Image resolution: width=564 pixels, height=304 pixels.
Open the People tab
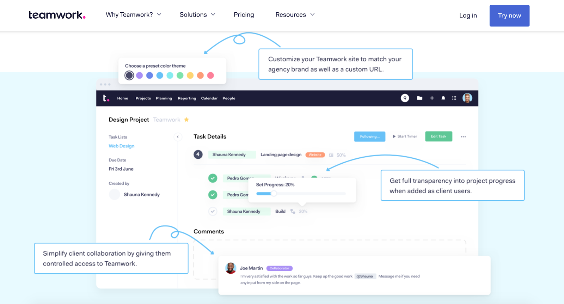229,98
